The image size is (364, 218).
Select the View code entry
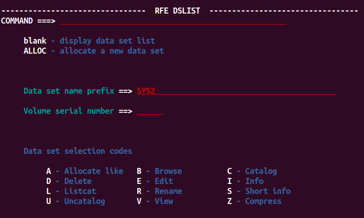pos(155,201)
